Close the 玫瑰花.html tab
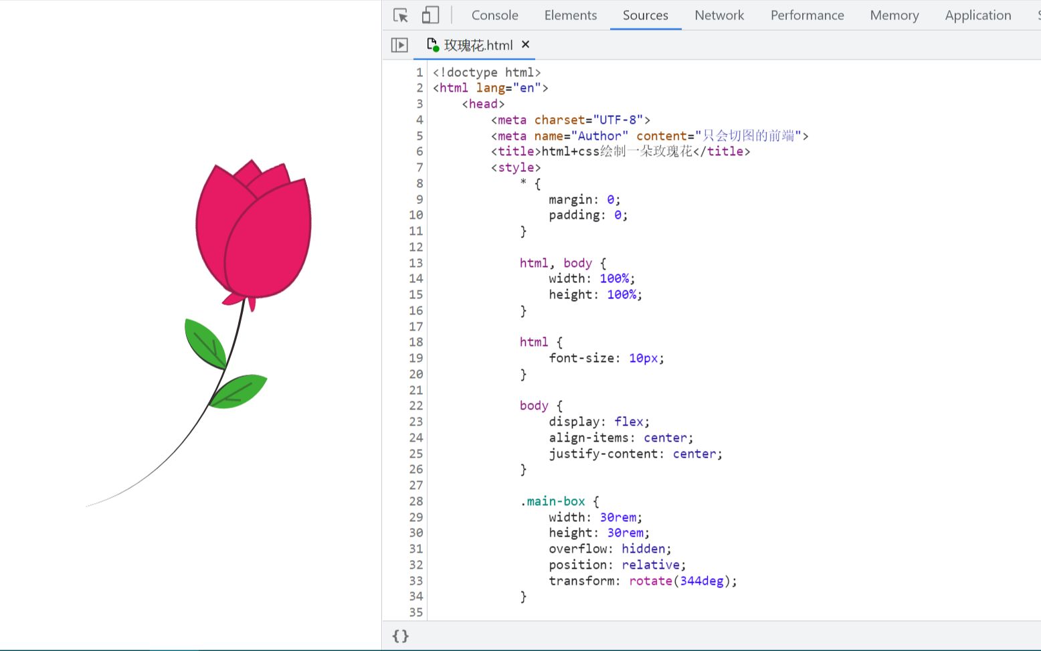 click(525, 45)
